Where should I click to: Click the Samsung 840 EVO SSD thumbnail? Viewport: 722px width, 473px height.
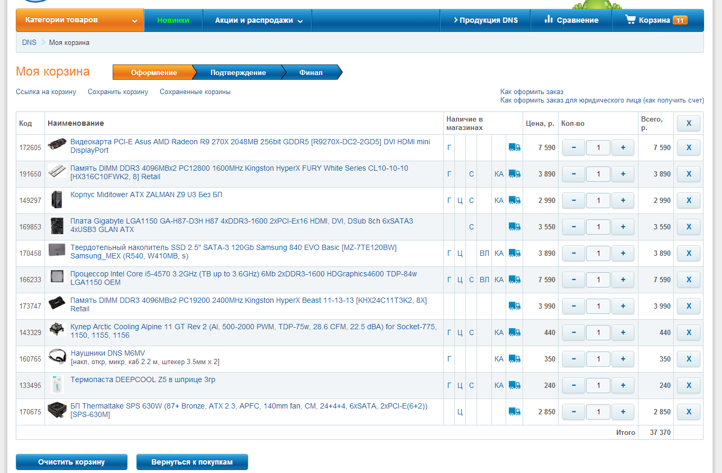57,251
